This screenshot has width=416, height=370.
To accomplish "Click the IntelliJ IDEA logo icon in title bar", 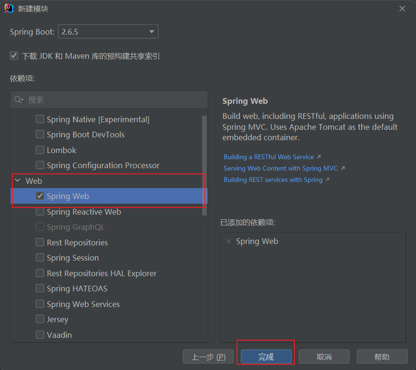I will (x=9, y=9).
